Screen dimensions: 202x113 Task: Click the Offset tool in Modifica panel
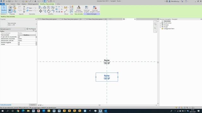click(45, 8)
